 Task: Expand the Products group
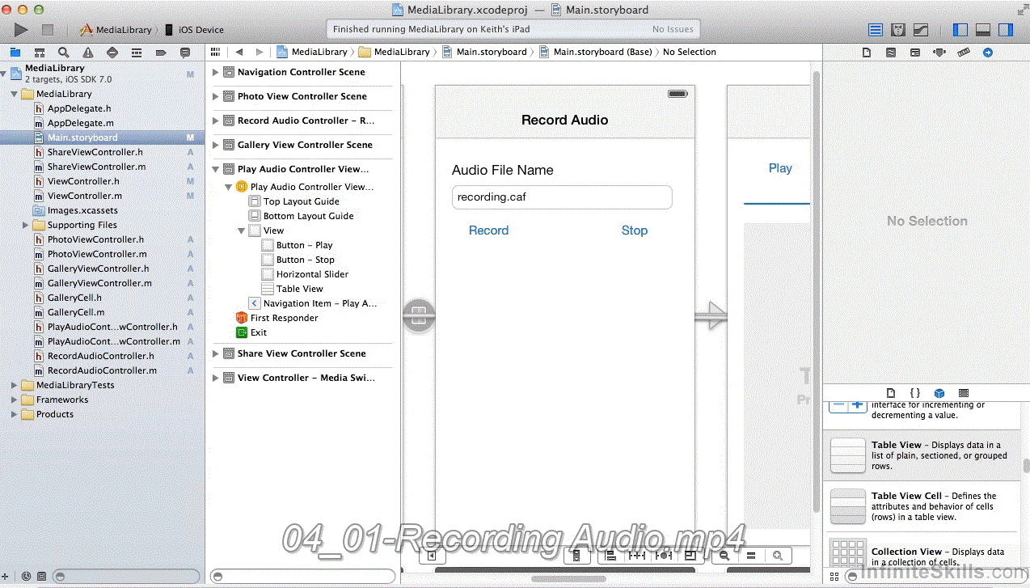[x=15, y=414]
